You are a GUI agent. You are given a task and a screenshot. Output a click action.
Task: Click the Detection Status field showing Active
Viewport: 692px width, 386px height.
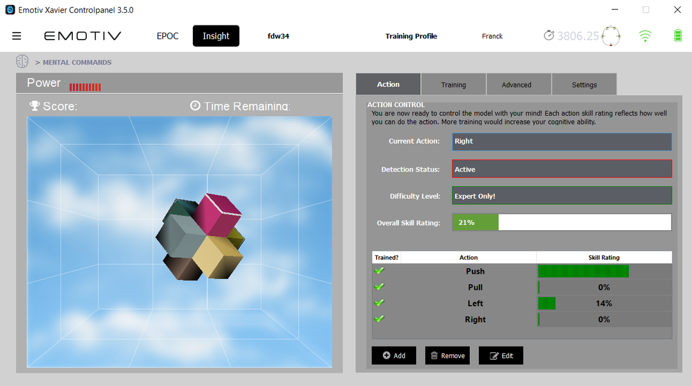point(562,169)
